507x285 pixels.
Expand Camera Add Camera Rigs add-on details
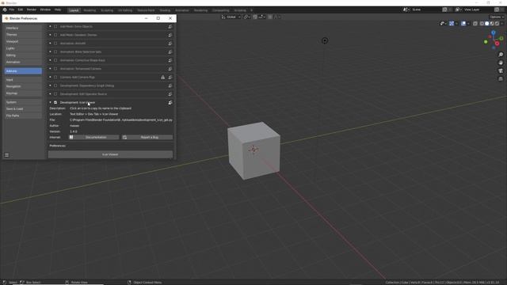50,78
